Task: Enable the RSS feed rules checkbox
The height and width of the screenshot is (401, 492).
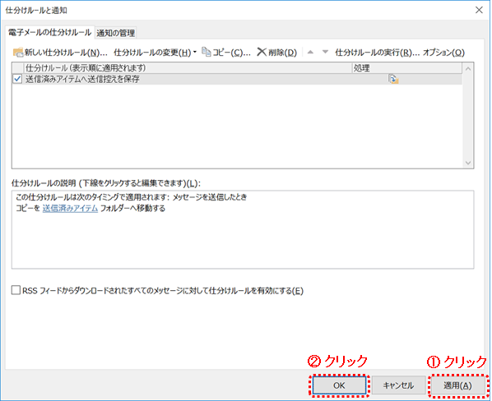Action: (16, 290)
